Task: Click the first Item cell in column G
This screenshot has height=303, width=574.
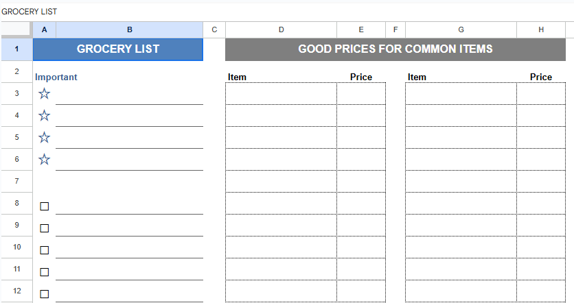Action: (x=461, y=94)
